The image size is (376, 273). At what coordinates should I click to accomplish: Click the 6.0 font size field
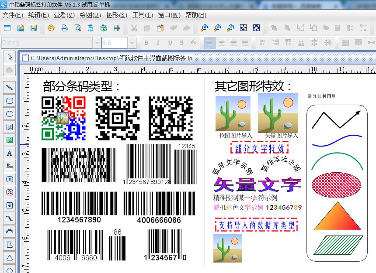pyautogui.click(x=115, y=43)
